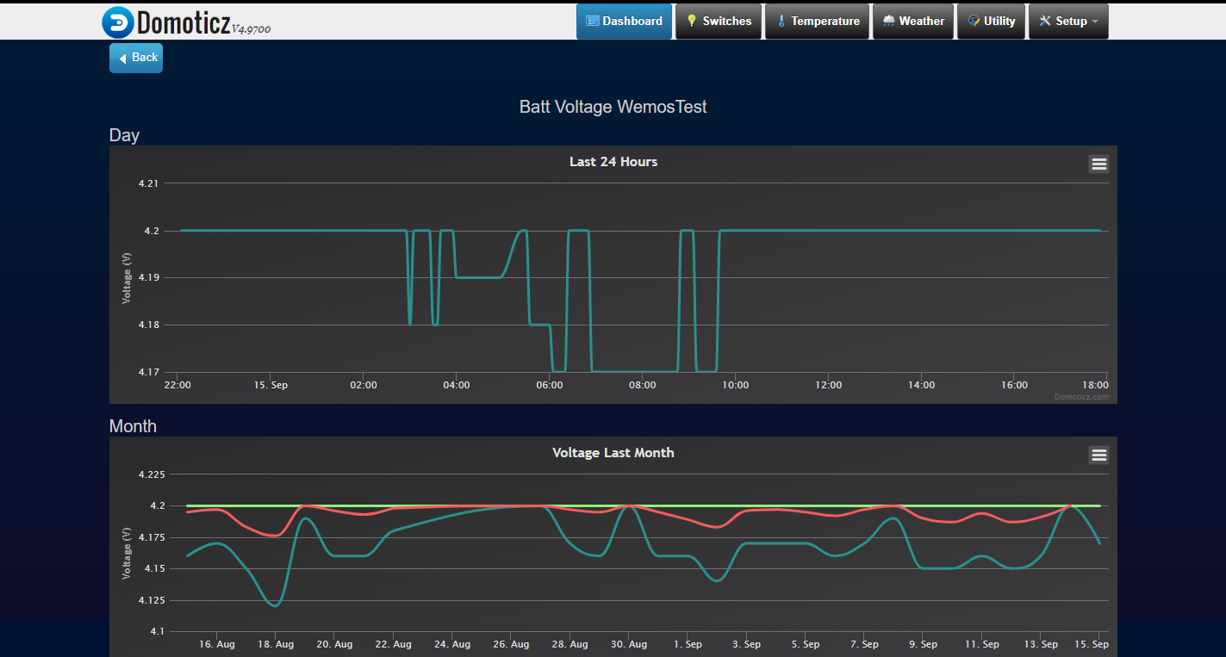
Task: Click the Domoticz logo icon
Action: 117,22
